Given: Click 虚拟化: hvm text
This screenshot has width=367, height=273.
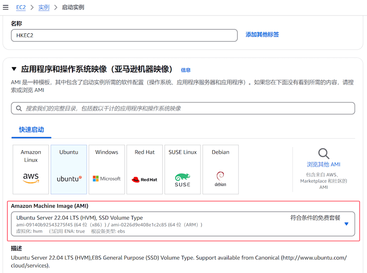Looking at the screenshot, I should 29,231.
